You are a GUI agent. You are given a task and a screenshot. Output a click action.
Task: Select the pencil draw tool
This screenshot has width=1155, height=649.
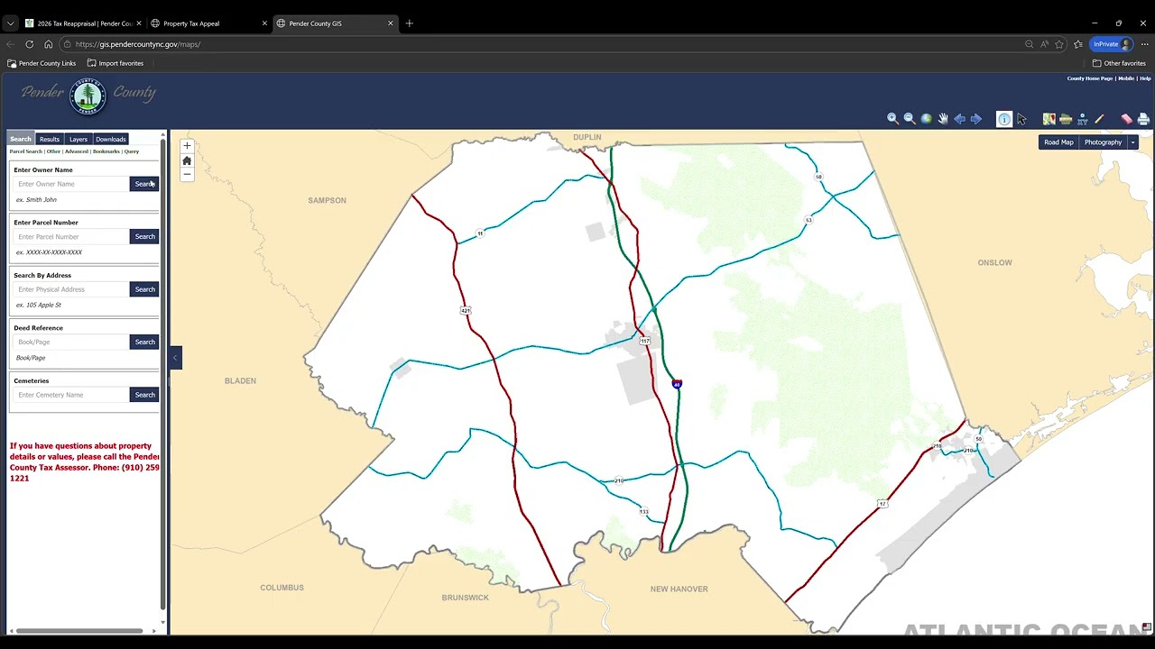[x=1099, y=119]
